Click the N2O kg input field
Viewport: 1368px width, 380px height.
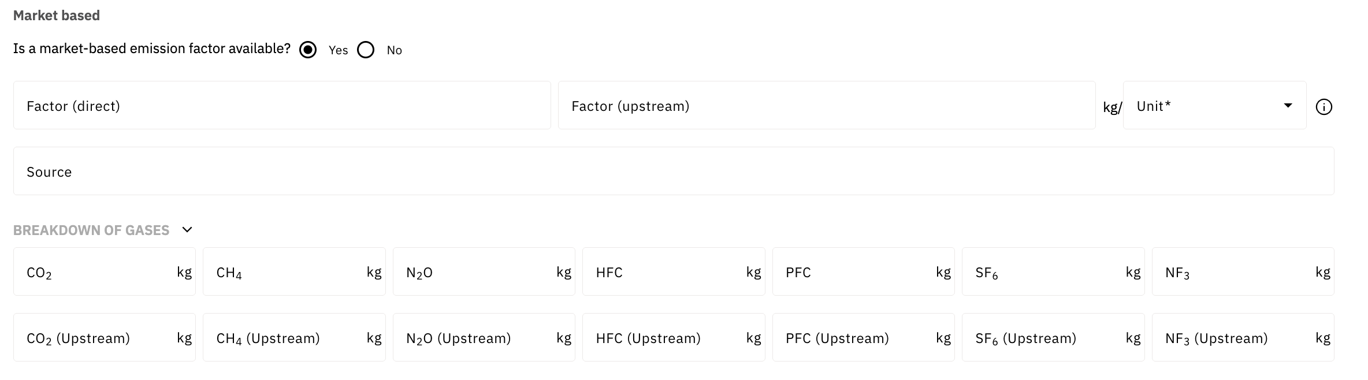(478, 272)
